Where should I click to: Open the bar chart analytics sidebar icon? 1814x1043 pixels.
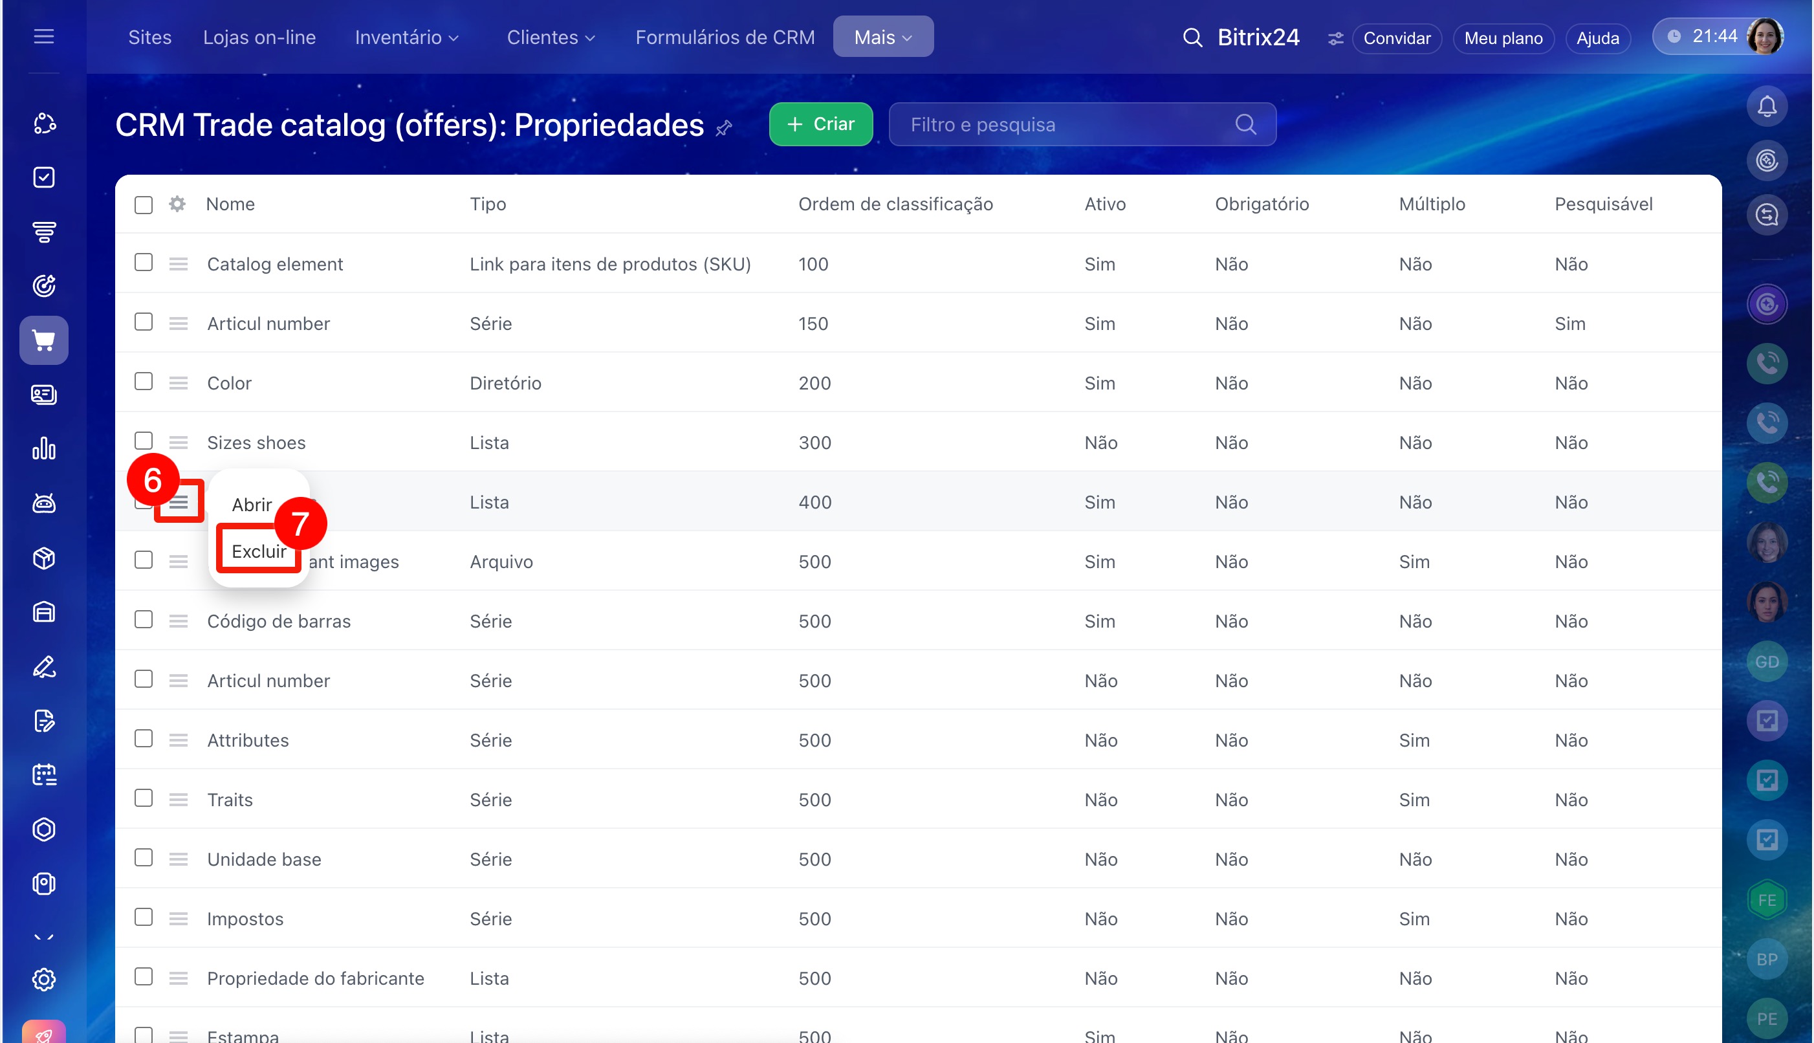coord(44,449)
